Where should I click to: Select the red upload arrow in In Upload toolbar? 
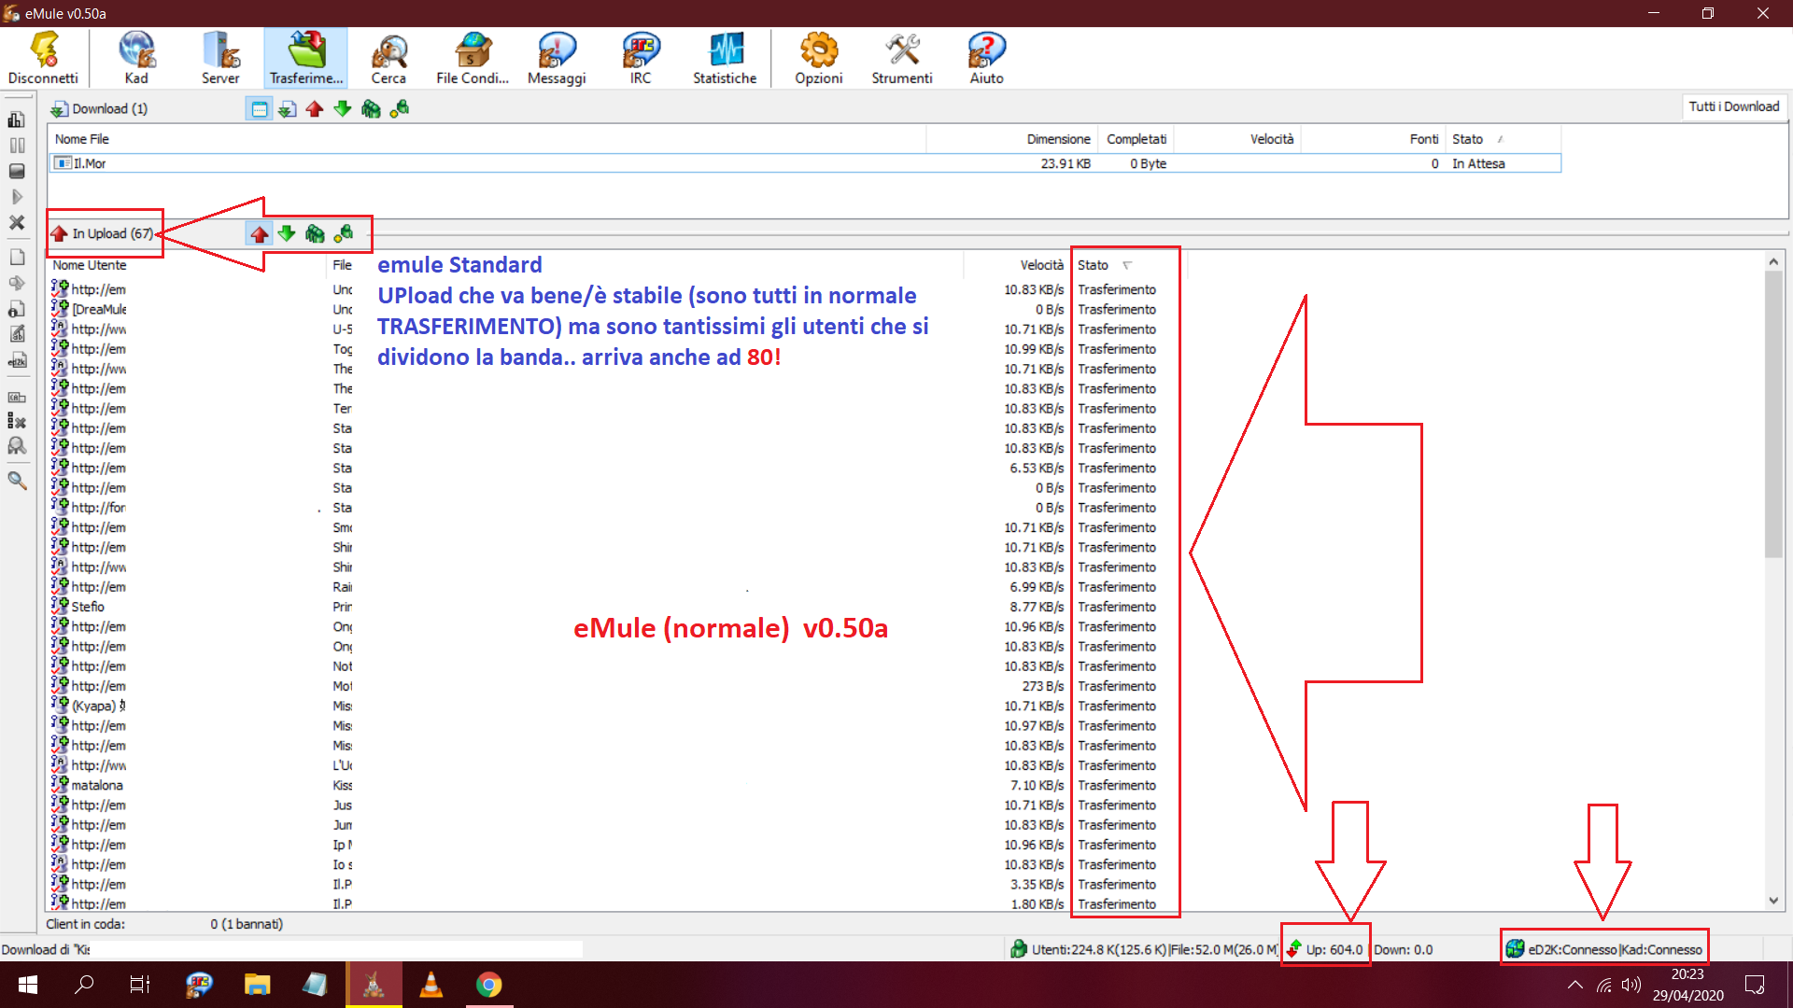(x=259, y=233)
